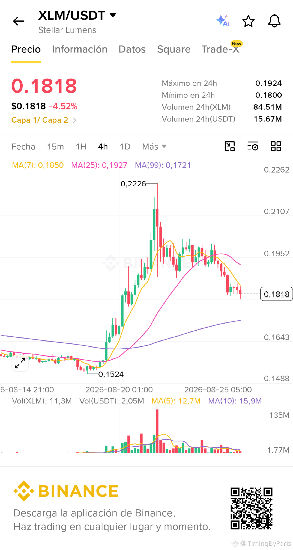Tap the QR code to download app
Viewport: 293px width, 550px height.
click(x=251, y=508)
